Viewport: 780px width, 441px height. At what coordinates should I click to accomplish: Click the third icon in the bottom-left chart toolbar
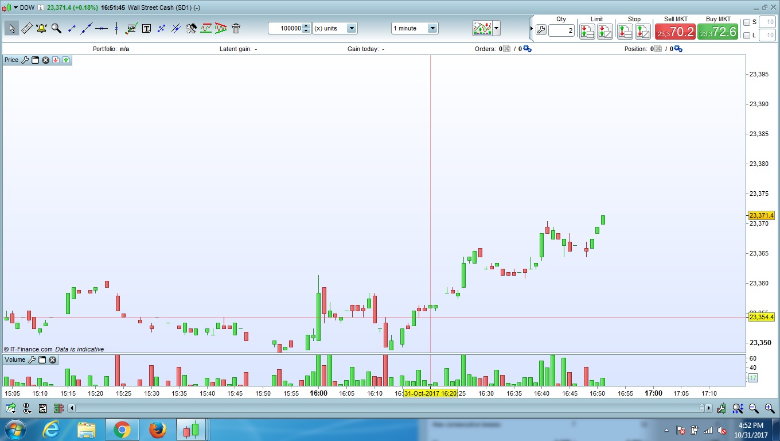[x=43, y=408]
